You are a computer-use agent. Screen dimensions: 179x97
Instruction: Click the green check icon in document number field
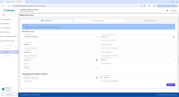point(173,37)
